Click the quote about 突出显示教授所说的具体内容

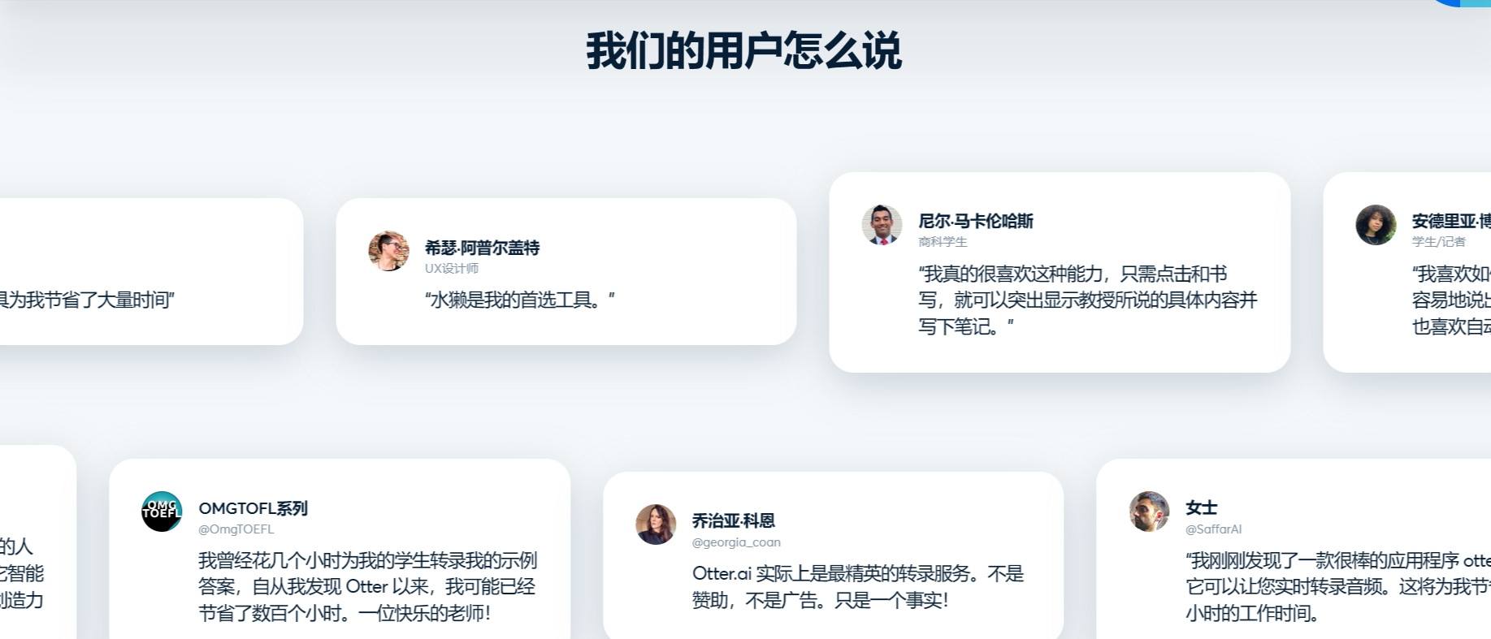[x=1088, y=300]
